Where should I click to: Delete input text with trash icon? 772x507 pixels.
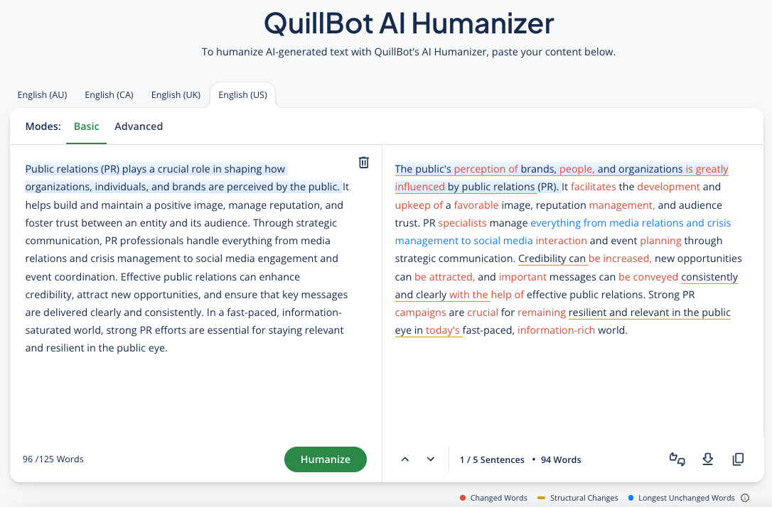(x=364, y=163)
